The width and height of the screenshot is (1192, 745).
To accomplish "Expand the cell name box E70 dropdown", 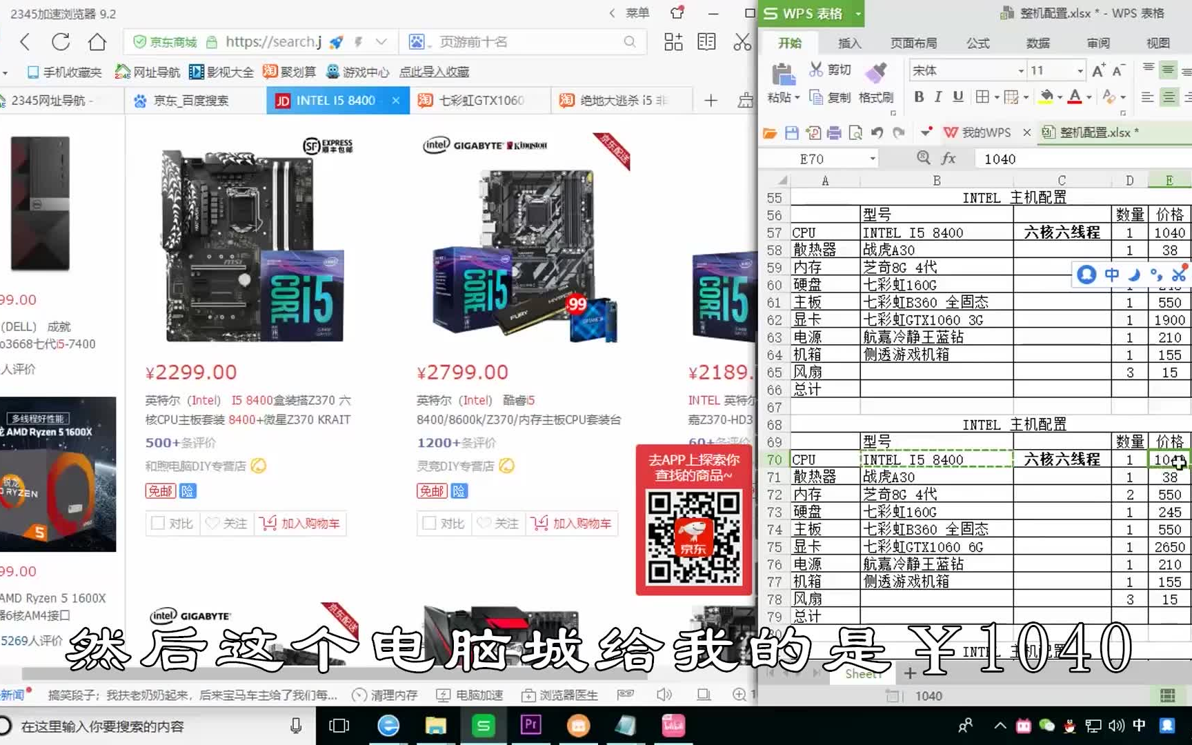I will point(873,159).
